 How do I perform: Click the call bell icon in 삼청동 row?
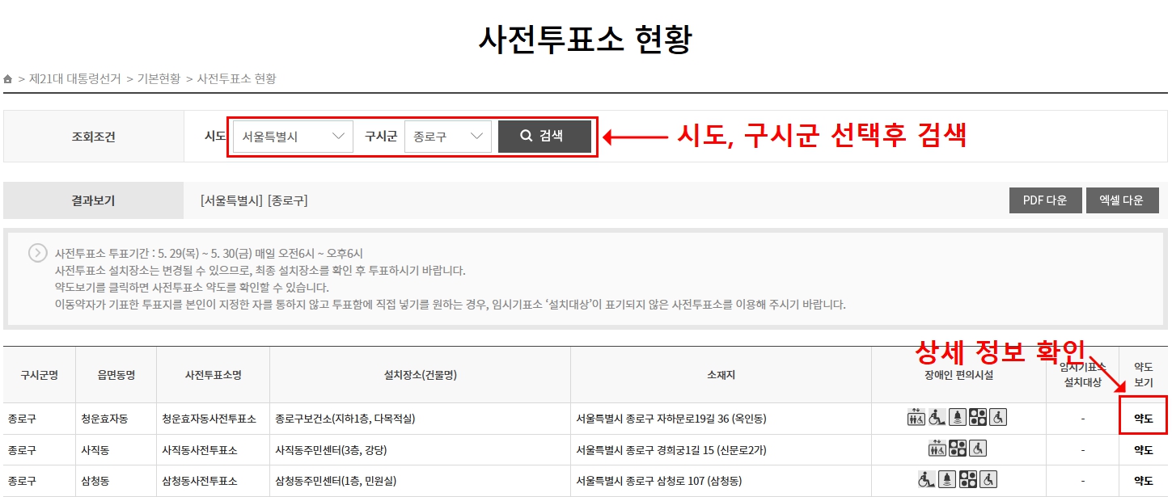click(x=946, y=479)
